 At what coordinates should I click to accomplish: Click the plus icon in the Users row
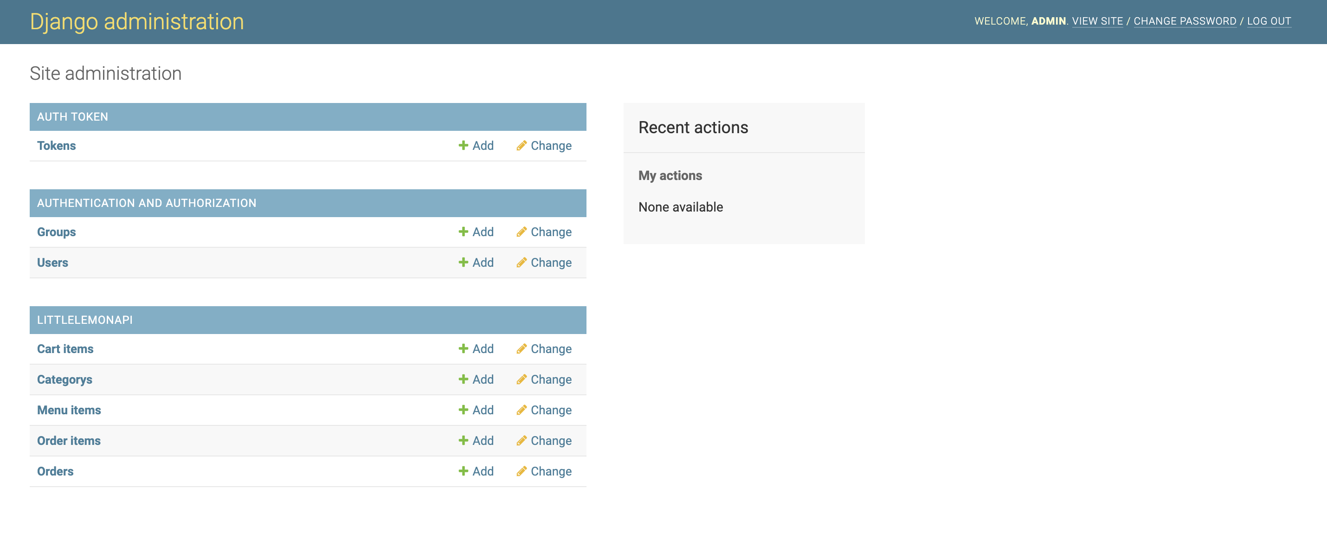(x=463, y=263)
